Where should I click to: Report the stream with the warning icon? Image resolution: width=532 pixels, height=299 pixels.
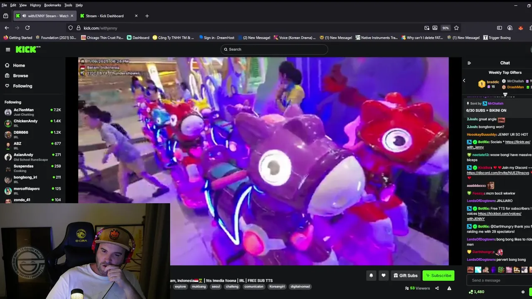pyautogui.click(x=449, y=288)
